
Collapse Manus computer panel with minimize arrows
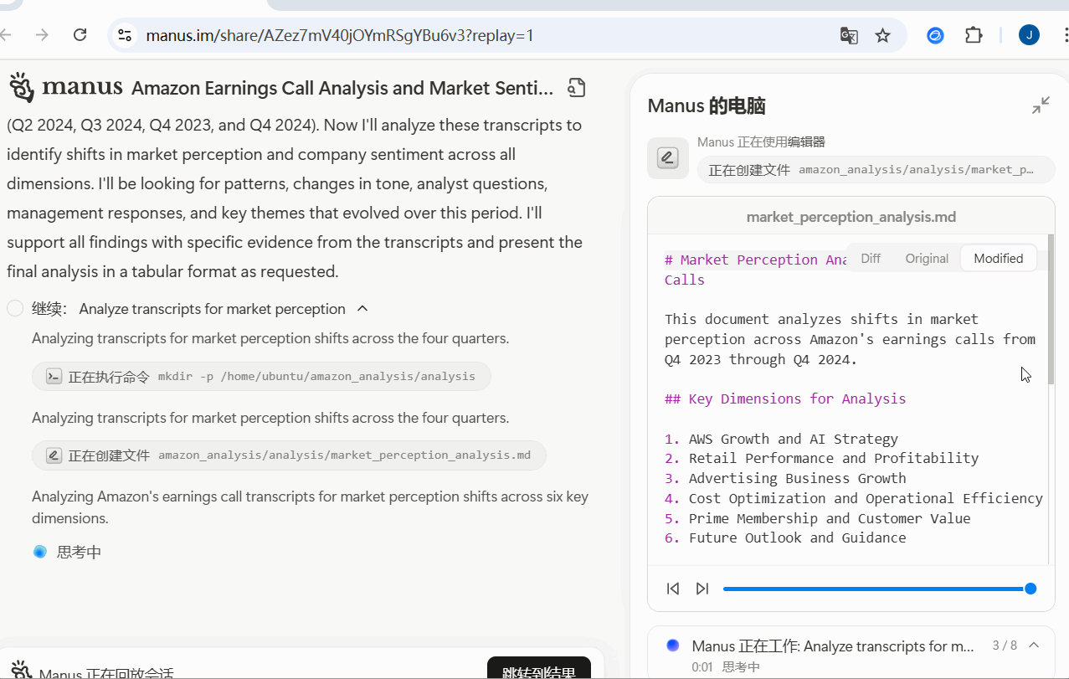1041,105
